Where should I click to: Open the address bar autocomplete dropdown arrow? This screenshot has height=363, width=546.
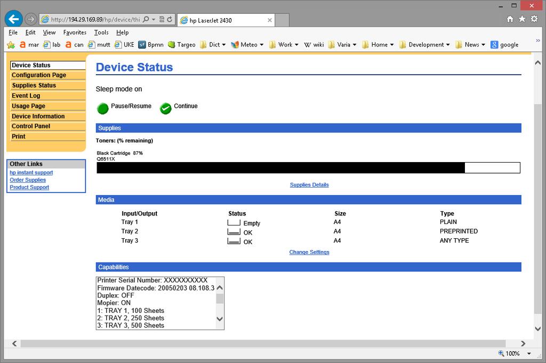[154, 20]
